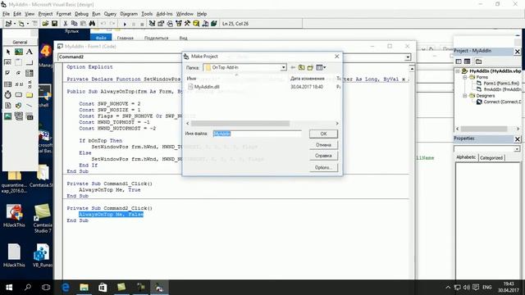Collapse the MyAddIn project tree node
525x295 pixels.
point(458,71)
